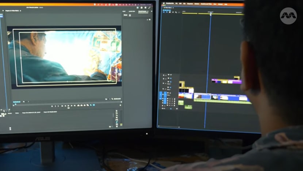Click the Premiere Pro app menu
Image resolution: width=303 pixels, height=171 pixels.
169,4
